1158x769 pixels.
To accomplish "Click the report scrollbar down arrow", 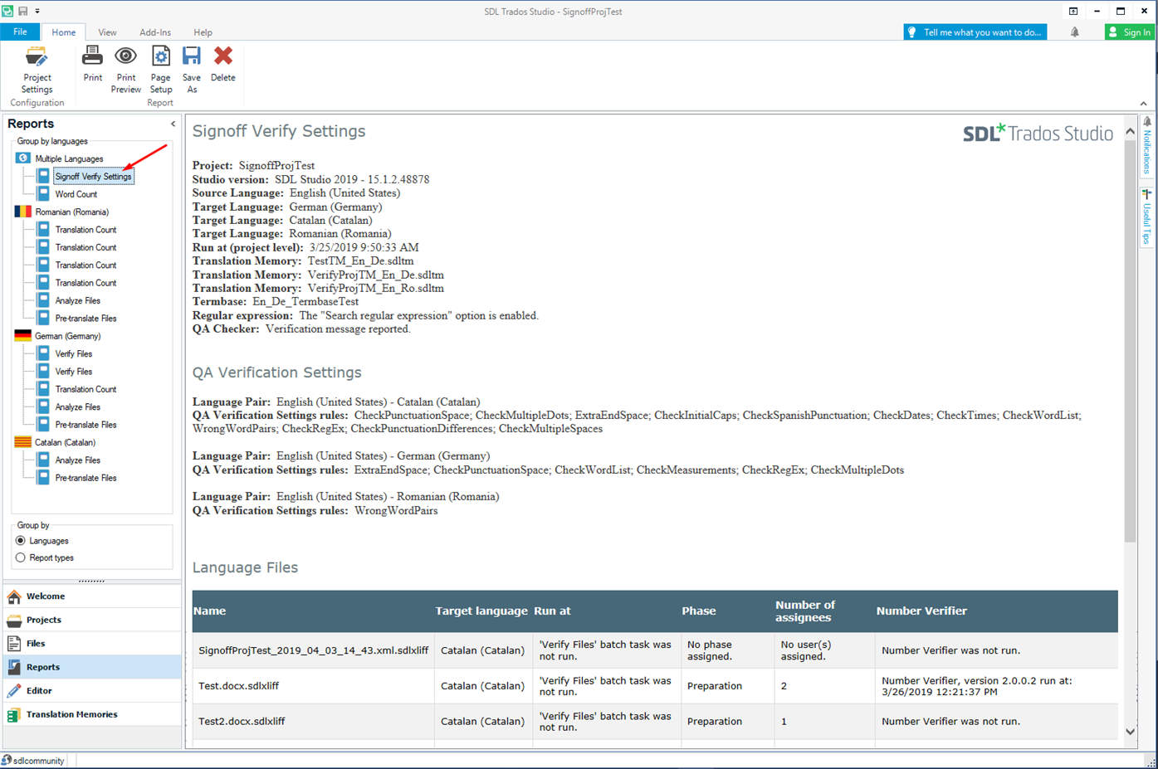I will pos(1130,732).
